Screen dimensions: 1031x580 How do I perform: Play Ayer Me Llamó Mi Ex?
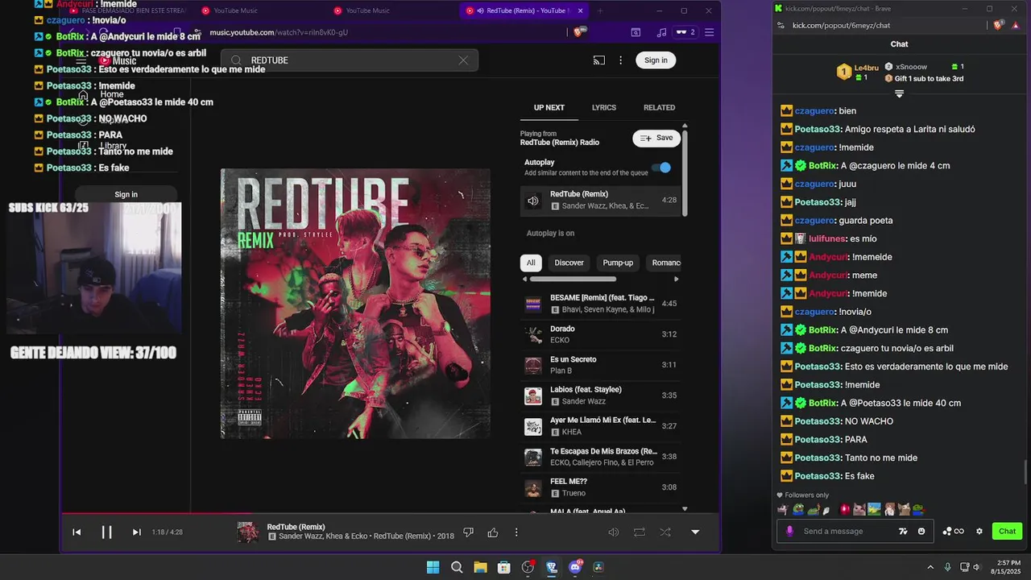click(600, 426)
